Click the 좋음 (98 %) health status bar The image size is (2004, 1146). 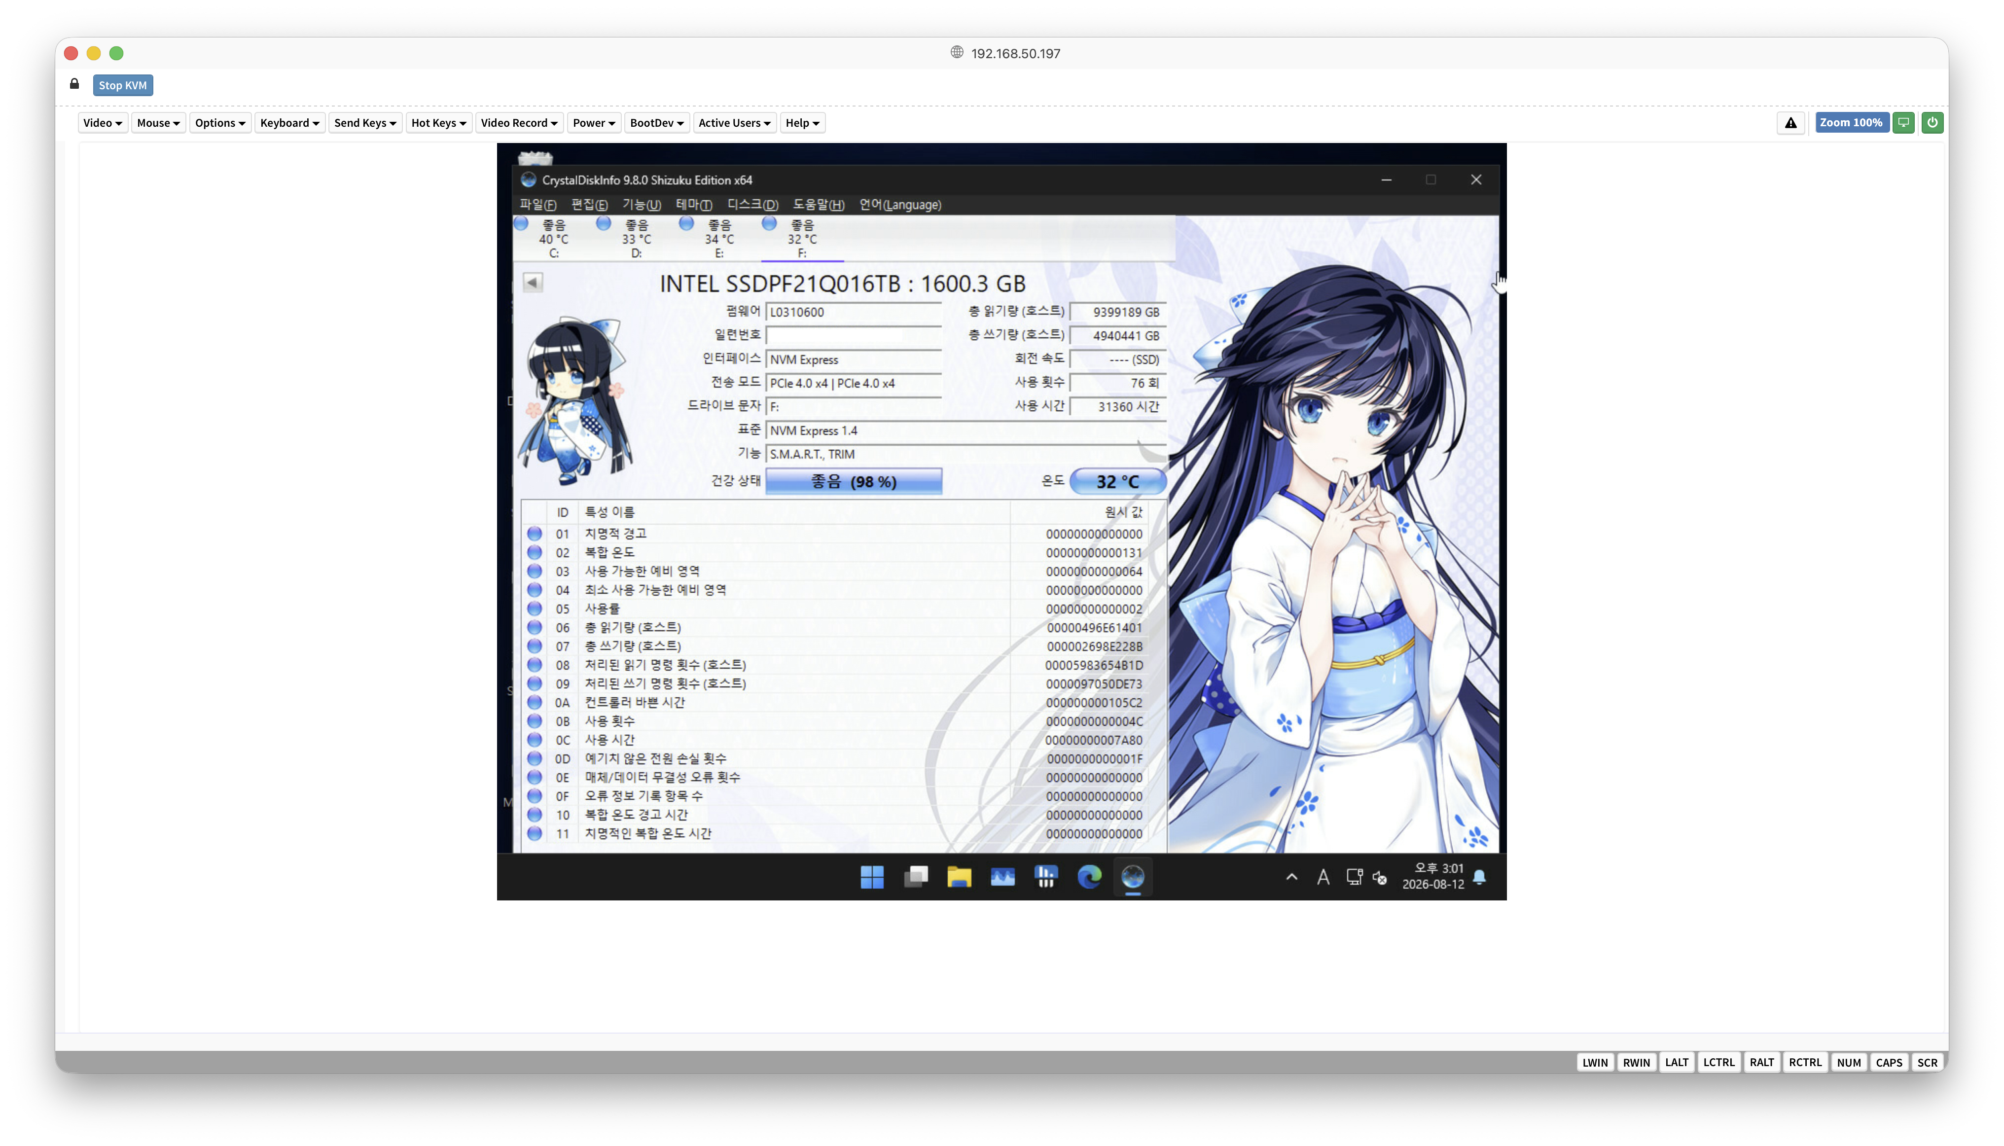(x=853, y=482)
